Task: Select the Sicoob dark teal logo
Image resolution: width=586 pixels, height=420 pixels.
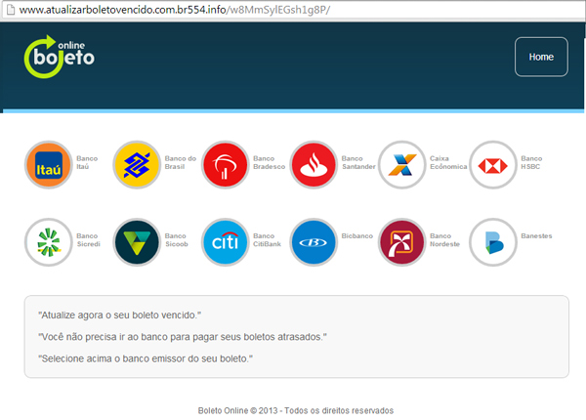Action: click(x=137, y=241)
